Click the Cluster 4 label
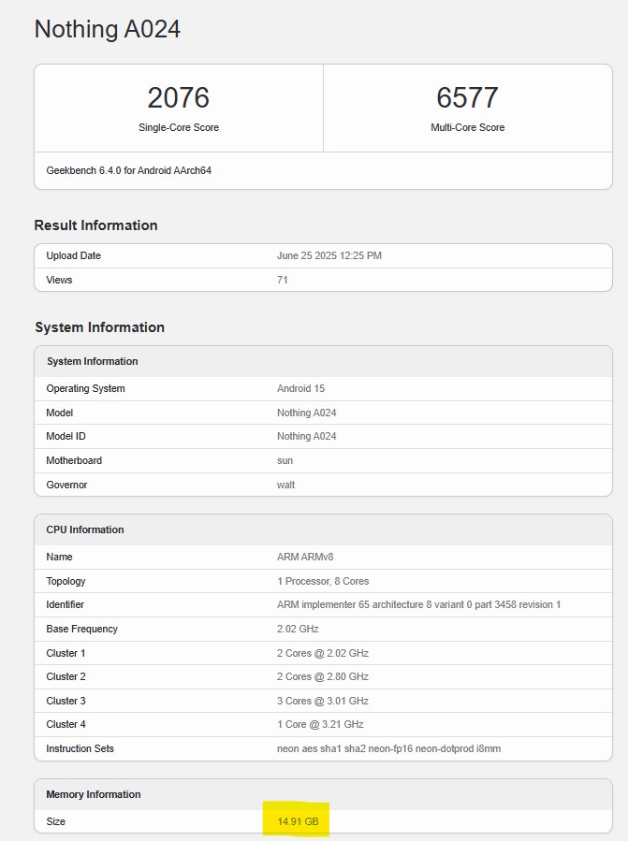 click(66, 724)
